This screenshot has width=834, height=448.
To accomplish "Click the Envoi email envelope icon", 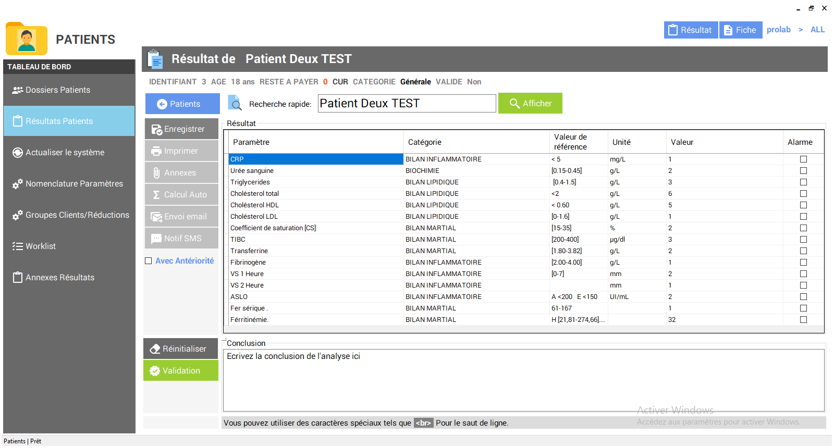I will [156, 217].
